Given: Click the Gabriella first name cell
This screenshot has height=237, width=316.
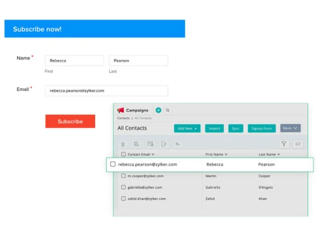Looking at the screenshot, I should 213,187.
